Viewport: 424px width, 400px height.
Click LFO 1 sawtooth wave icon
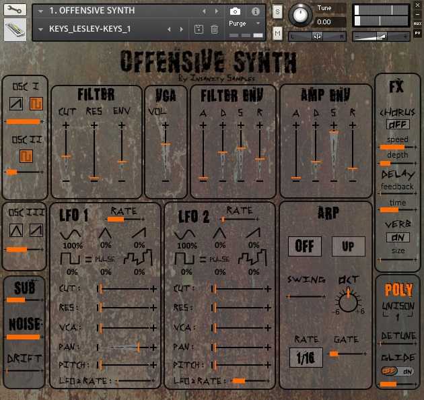[139, 233]
